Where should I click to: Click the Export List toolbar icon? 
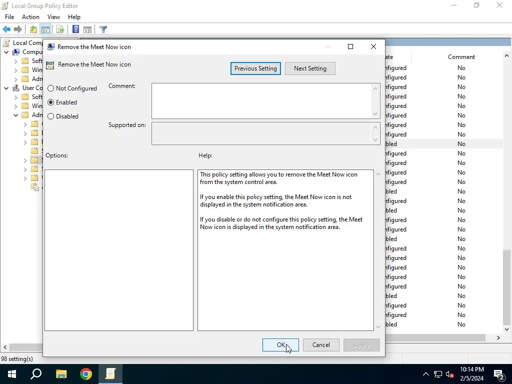point(60,29)
